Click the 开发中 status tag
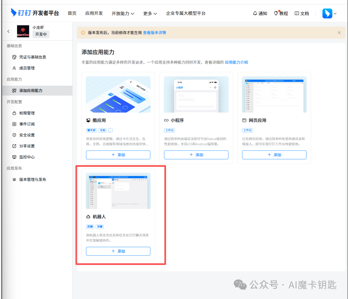This screenshot has height=299, width=348. pos(41,34)
